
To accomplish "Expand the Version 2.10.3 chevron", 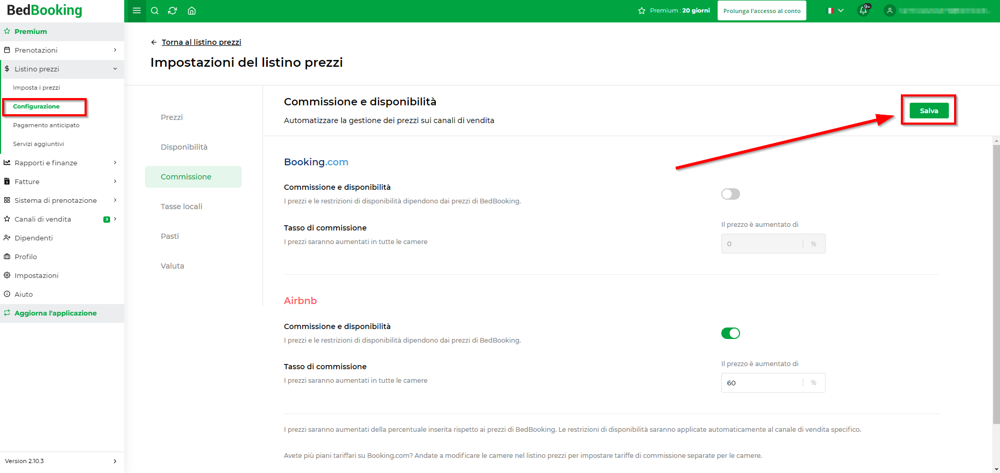I will (115, 461).
